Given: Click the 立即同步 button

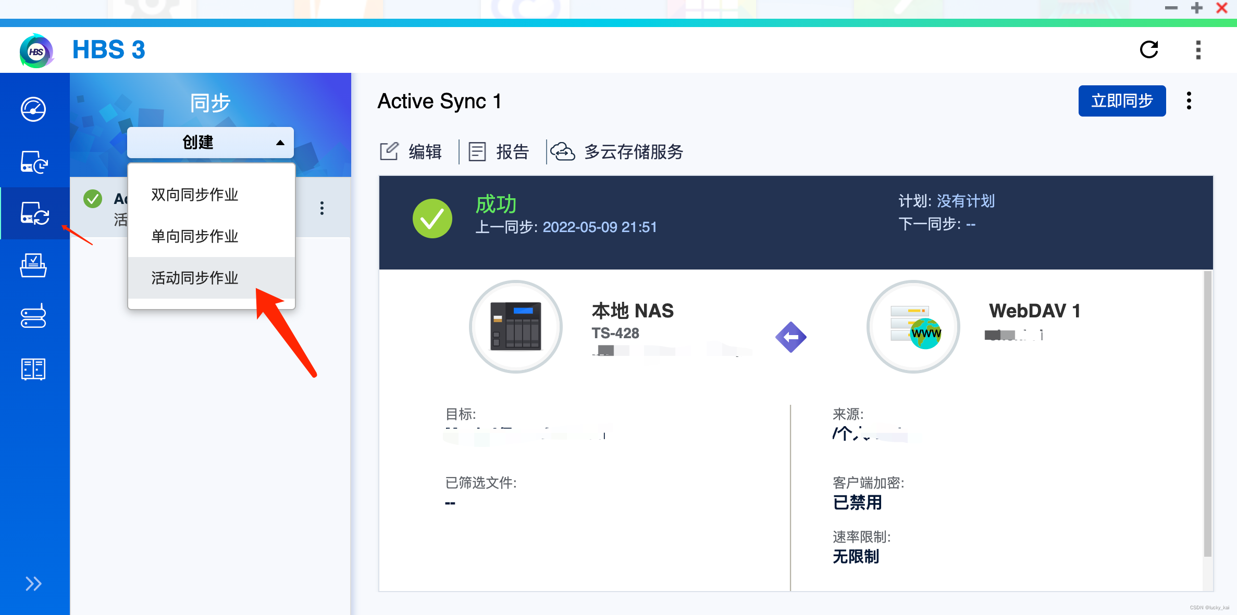Looking at the screenshot, I should tap(1121, 101).
